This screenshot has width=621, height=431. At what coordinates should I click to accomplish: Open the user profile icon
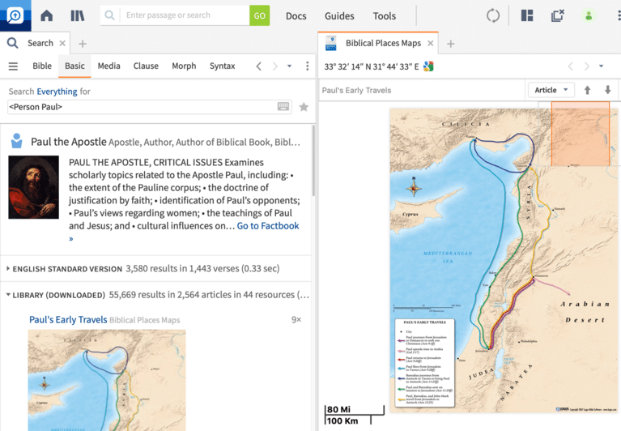pos(589,15)
